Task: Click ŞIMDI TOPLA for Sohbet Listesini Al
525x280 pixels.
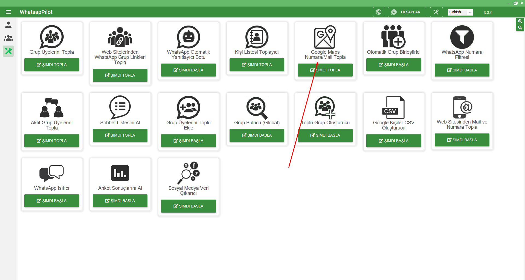Action: pos(120,135)
